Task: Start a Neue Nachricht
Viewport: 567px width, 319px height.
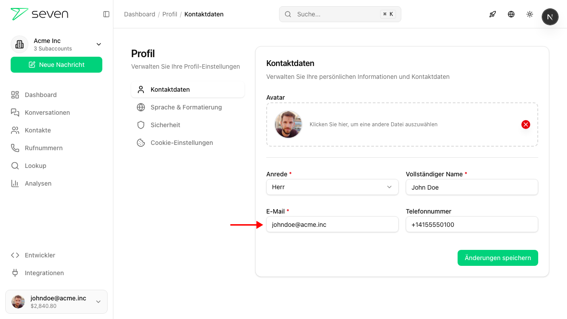Action: coord(56,65)
